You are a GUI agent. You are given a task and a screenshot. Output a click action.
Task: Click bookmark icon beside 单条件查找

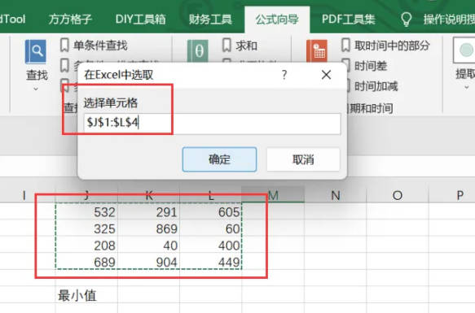pyautogui.click(x=64, y=46)
